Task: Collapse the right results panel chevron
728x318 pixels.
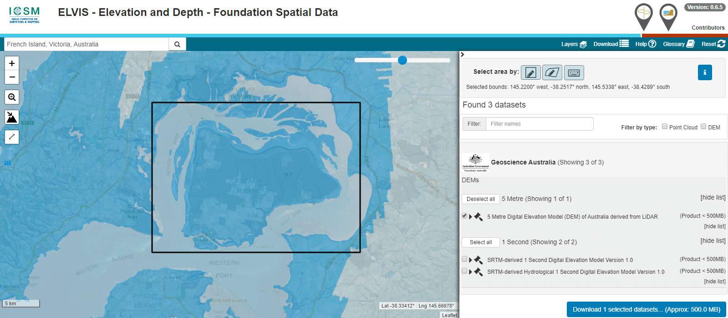Action: click(x=463, y=55)
